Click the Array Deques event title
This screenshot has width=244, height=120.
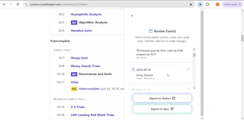[x=145, y=75]
